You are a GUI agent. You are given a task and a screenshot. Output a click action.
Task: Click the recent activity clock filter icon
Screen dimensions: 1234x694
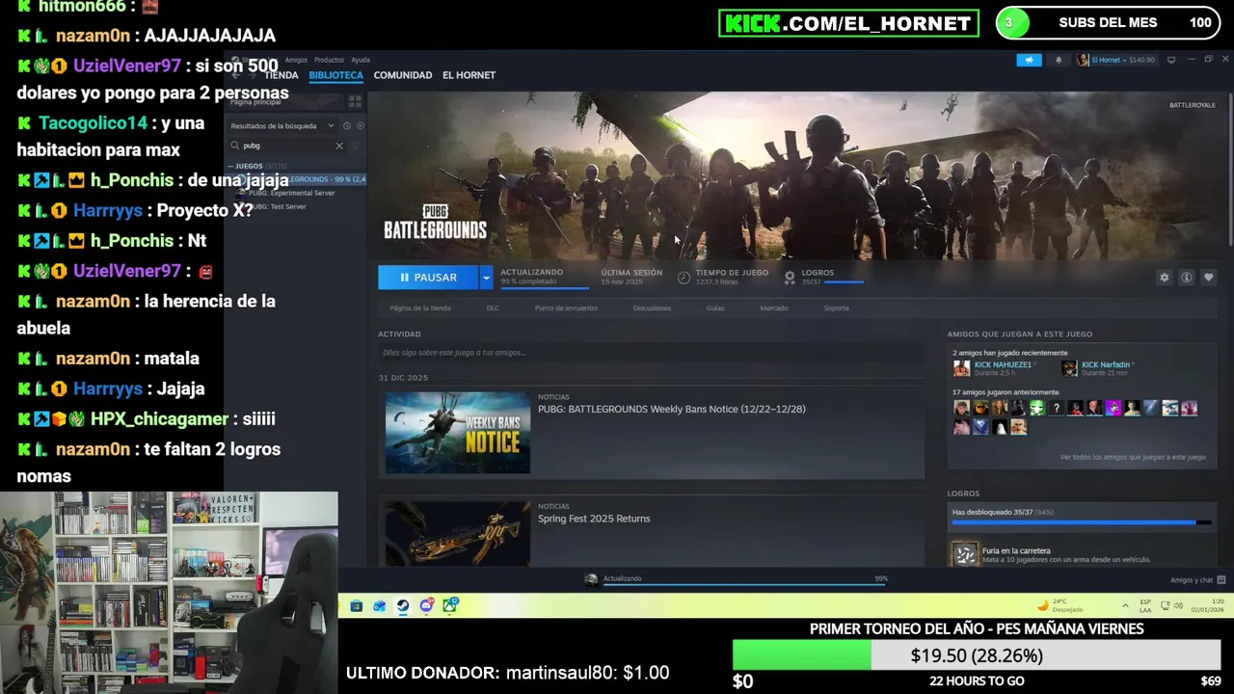[348, 126]
